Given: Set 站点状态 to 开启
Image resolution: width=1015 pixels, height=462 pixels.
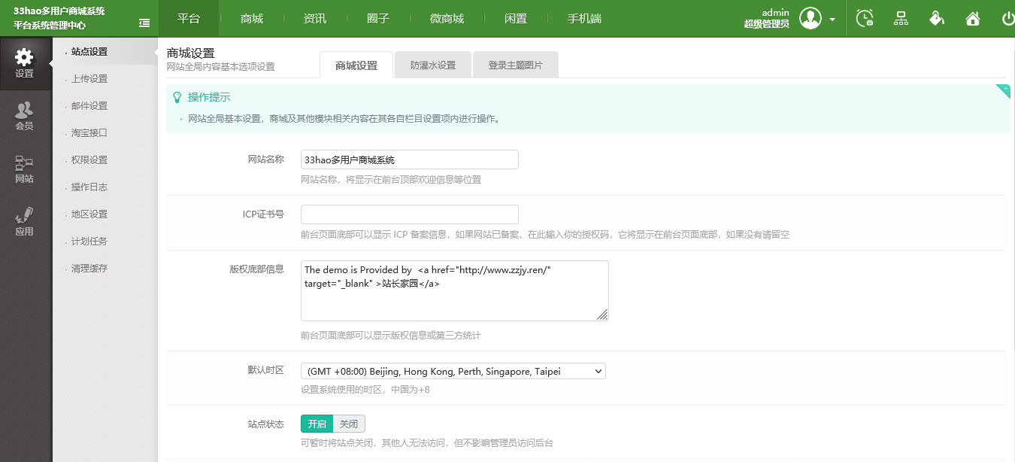Looking at the screenshot, I should (317, 424).
